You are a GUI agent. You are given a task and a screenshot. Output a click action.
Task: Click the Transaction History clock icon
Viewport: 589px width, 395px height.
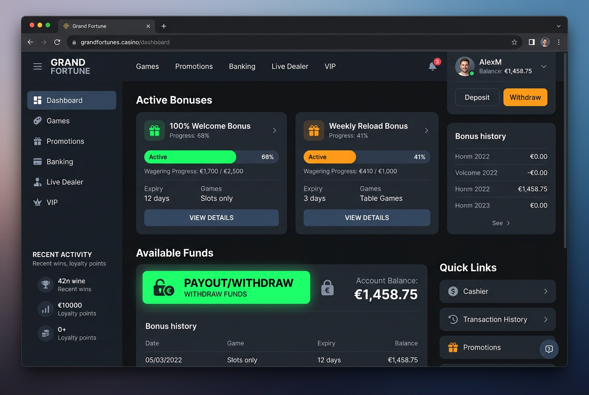453,319
